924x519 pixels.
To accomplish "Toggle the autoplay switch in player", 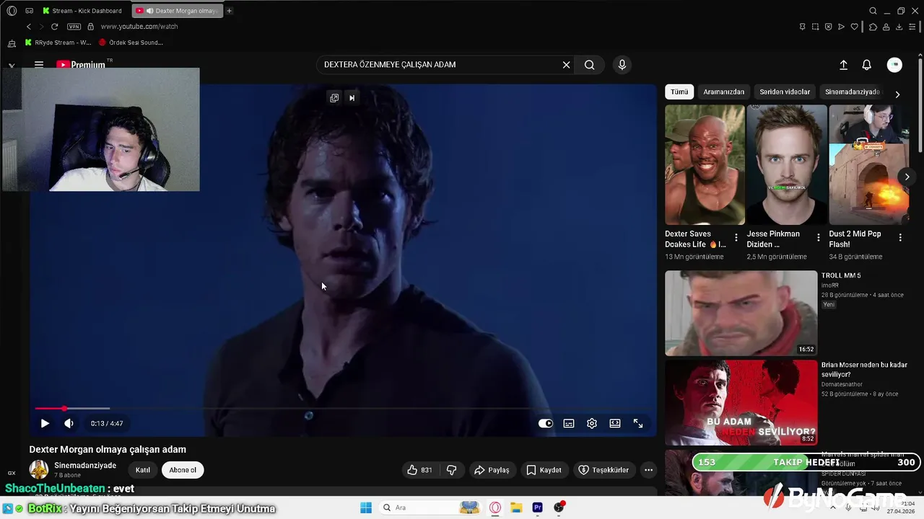I will pyautogui.click(x=546, y=424).
